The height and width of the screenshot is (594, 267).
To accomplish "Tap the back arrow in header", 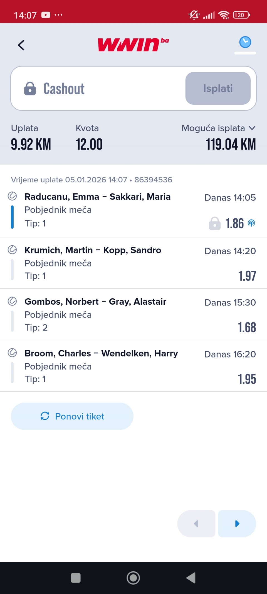I will 21,45.
